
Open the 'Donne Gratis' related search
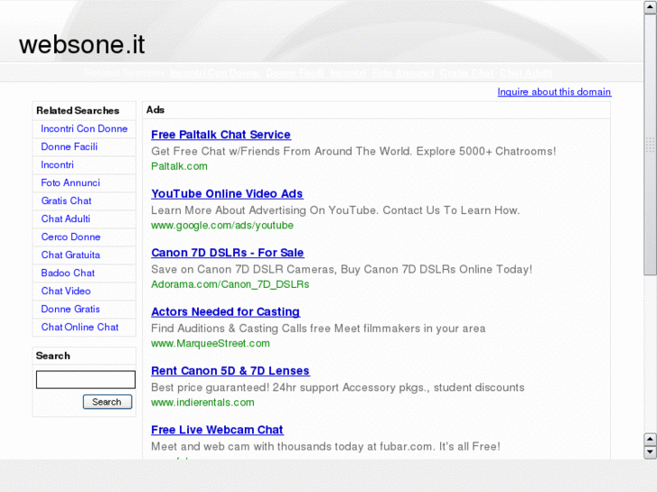(70, 309)
